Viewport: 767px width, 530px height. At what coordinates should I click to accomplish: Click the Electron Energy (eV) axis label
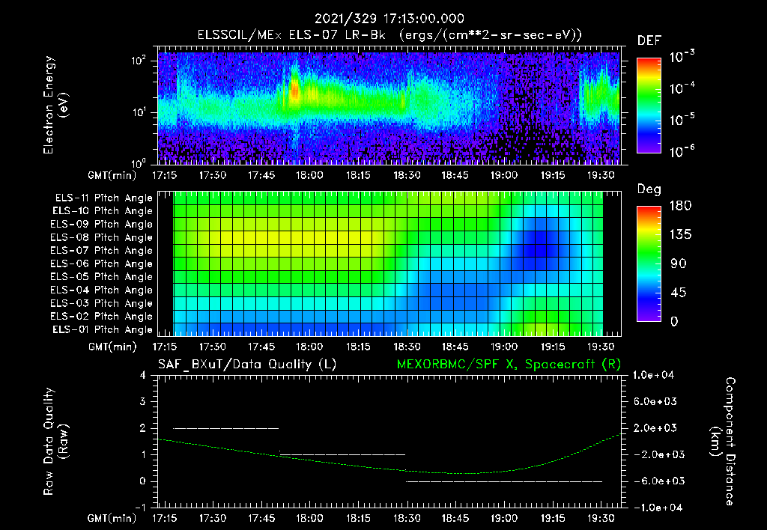point(55,105)
